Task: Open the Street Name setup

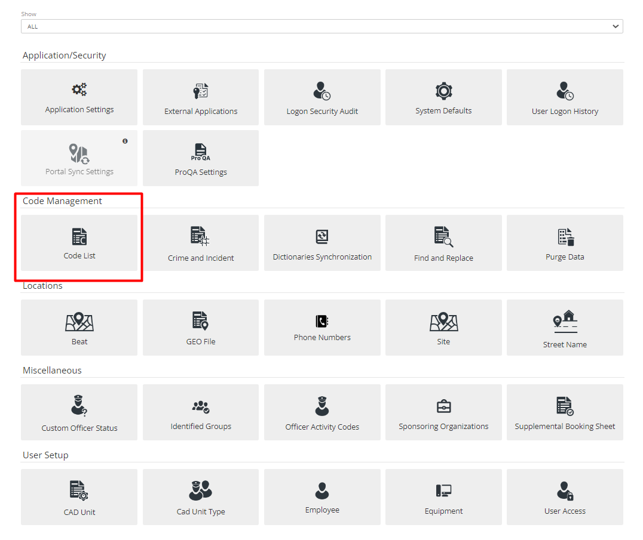Action: 565,328
